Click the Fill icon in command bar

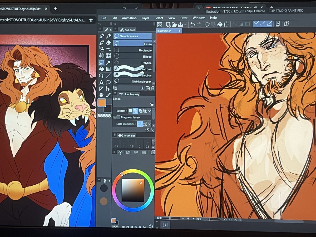[220, 24]
